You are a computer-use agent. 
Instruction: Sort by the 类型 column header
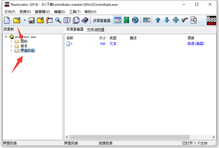(x=118, y=38)
